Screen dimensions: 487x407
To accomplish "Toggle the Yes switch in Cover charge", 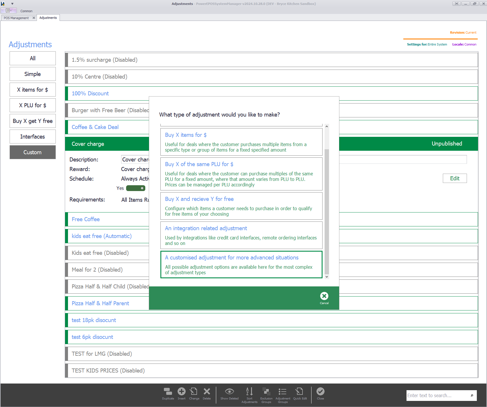I will click(136, 188).
